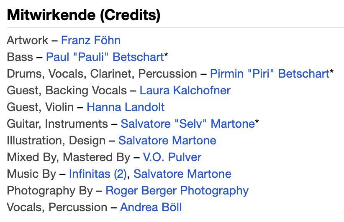The width and height of the screenshot is (344, 222).
Task: Click the "Drums, Vocals, Clarinet, Percussion" role text
Action: [102, 74]
